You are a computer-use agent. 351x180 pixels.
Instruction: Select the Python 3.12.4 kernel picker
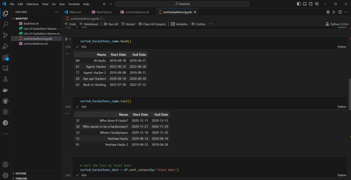337,24
